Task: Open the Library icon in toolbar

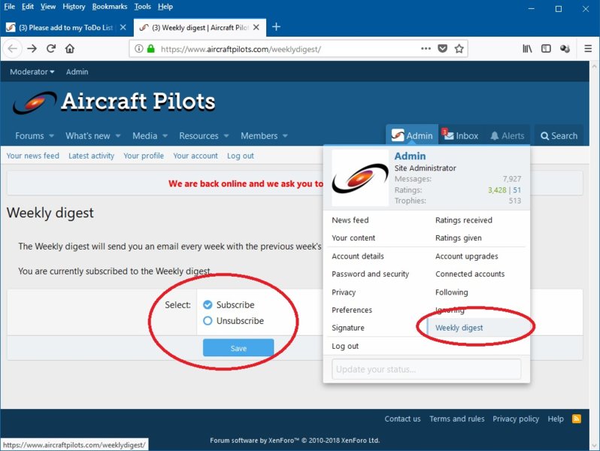Action: click(527, 49)
